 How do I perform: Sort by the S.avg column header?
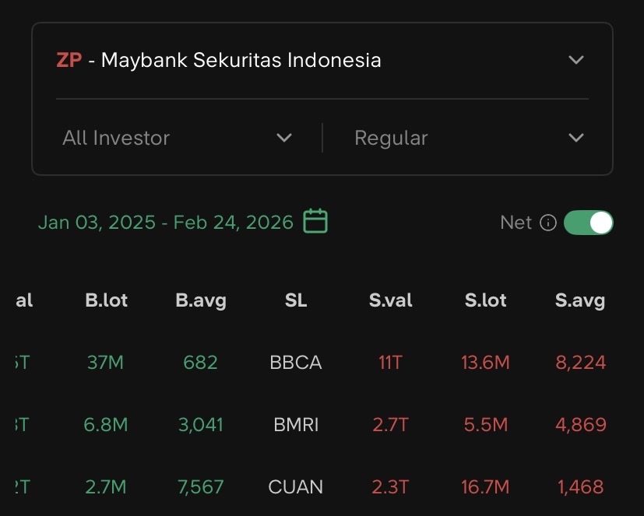580,300
